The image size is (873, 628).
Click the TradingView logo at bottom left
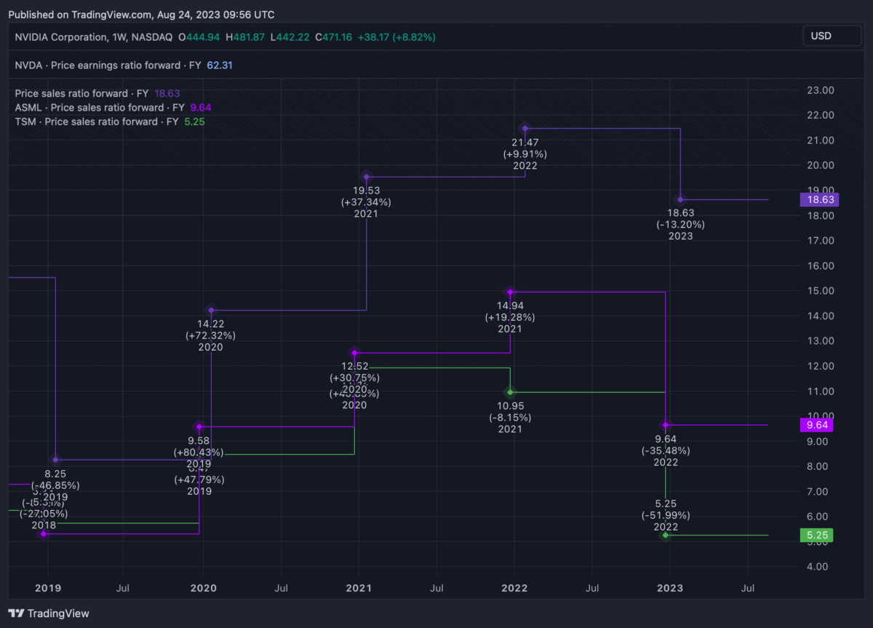[49, 613]
